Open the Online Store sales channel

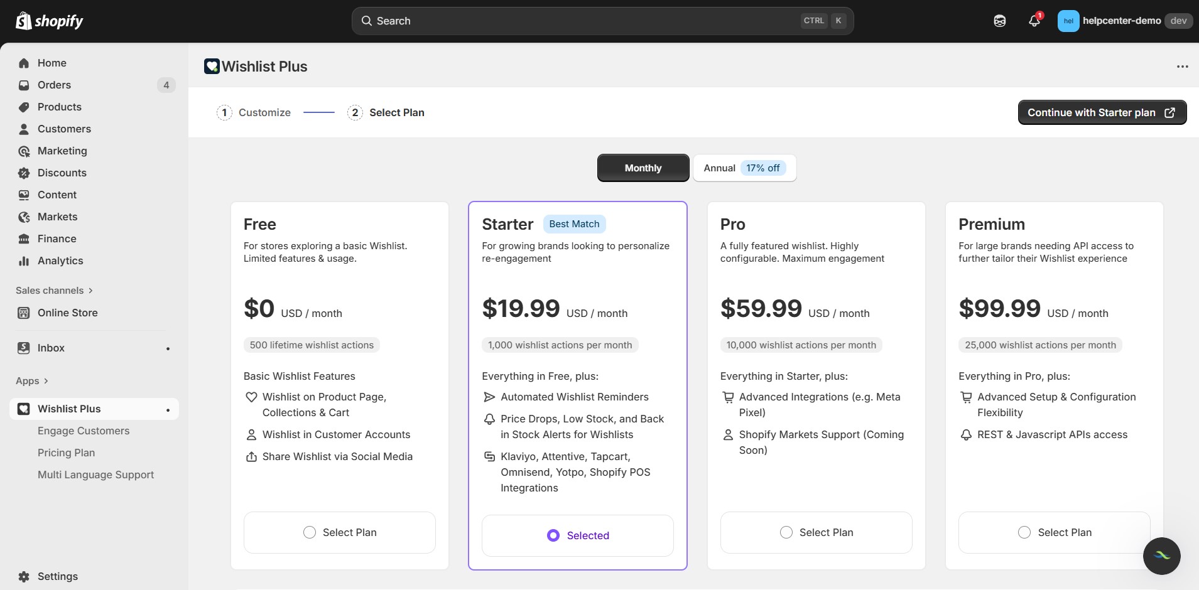[67, 312]
